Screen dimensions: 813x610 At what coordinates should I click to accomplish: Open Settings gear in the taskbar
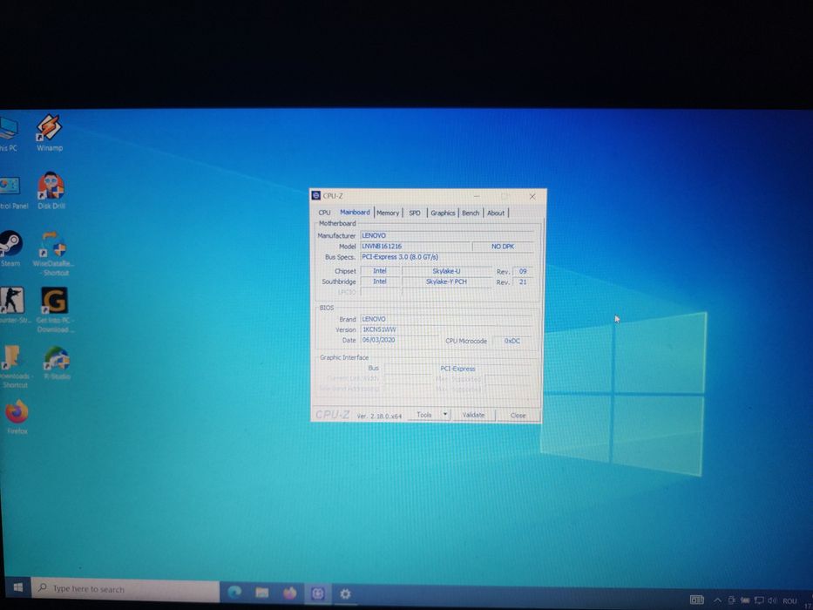point(345,594)
